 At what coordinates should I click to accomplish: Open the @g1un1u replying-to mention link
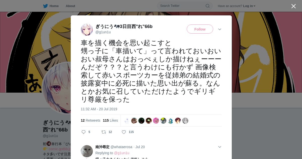tap(122, 153)
